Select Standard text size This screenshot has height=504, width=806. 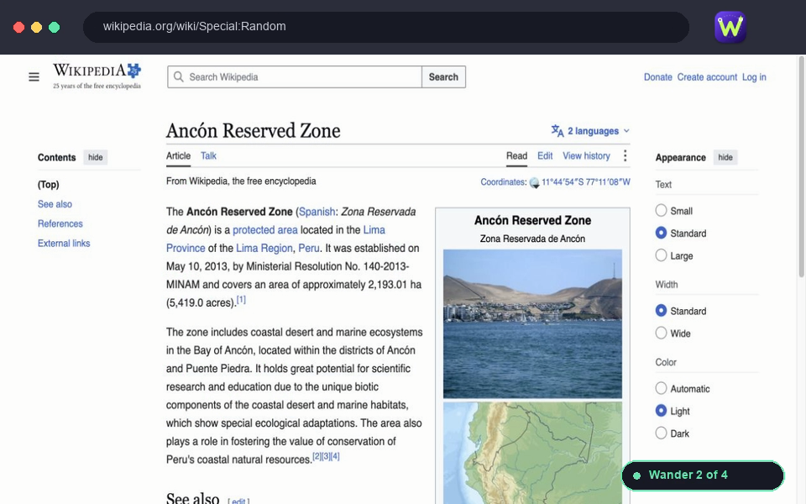(x=661, y=233)
